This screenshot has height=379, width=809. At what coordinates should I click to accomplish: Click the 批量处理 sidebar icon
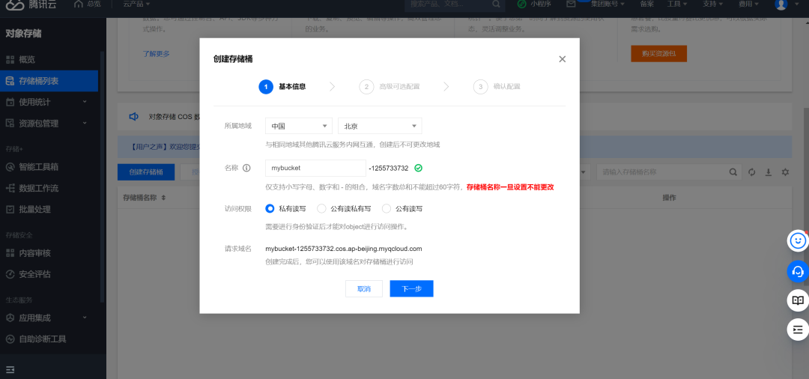coord(10,210)
